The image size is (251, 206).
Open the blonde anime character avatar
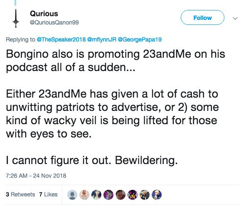(x=157, y=194)
